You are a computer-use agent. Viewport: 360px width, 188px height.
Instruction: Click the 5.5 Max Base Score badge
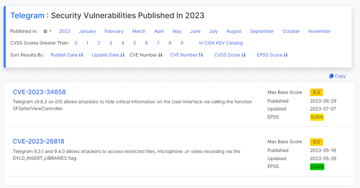316,142
